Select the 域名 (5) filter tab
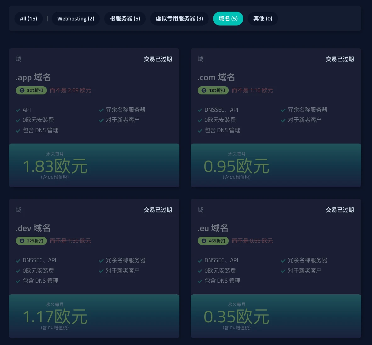This screenshot has height=345, width=372. tap(228, 19)
